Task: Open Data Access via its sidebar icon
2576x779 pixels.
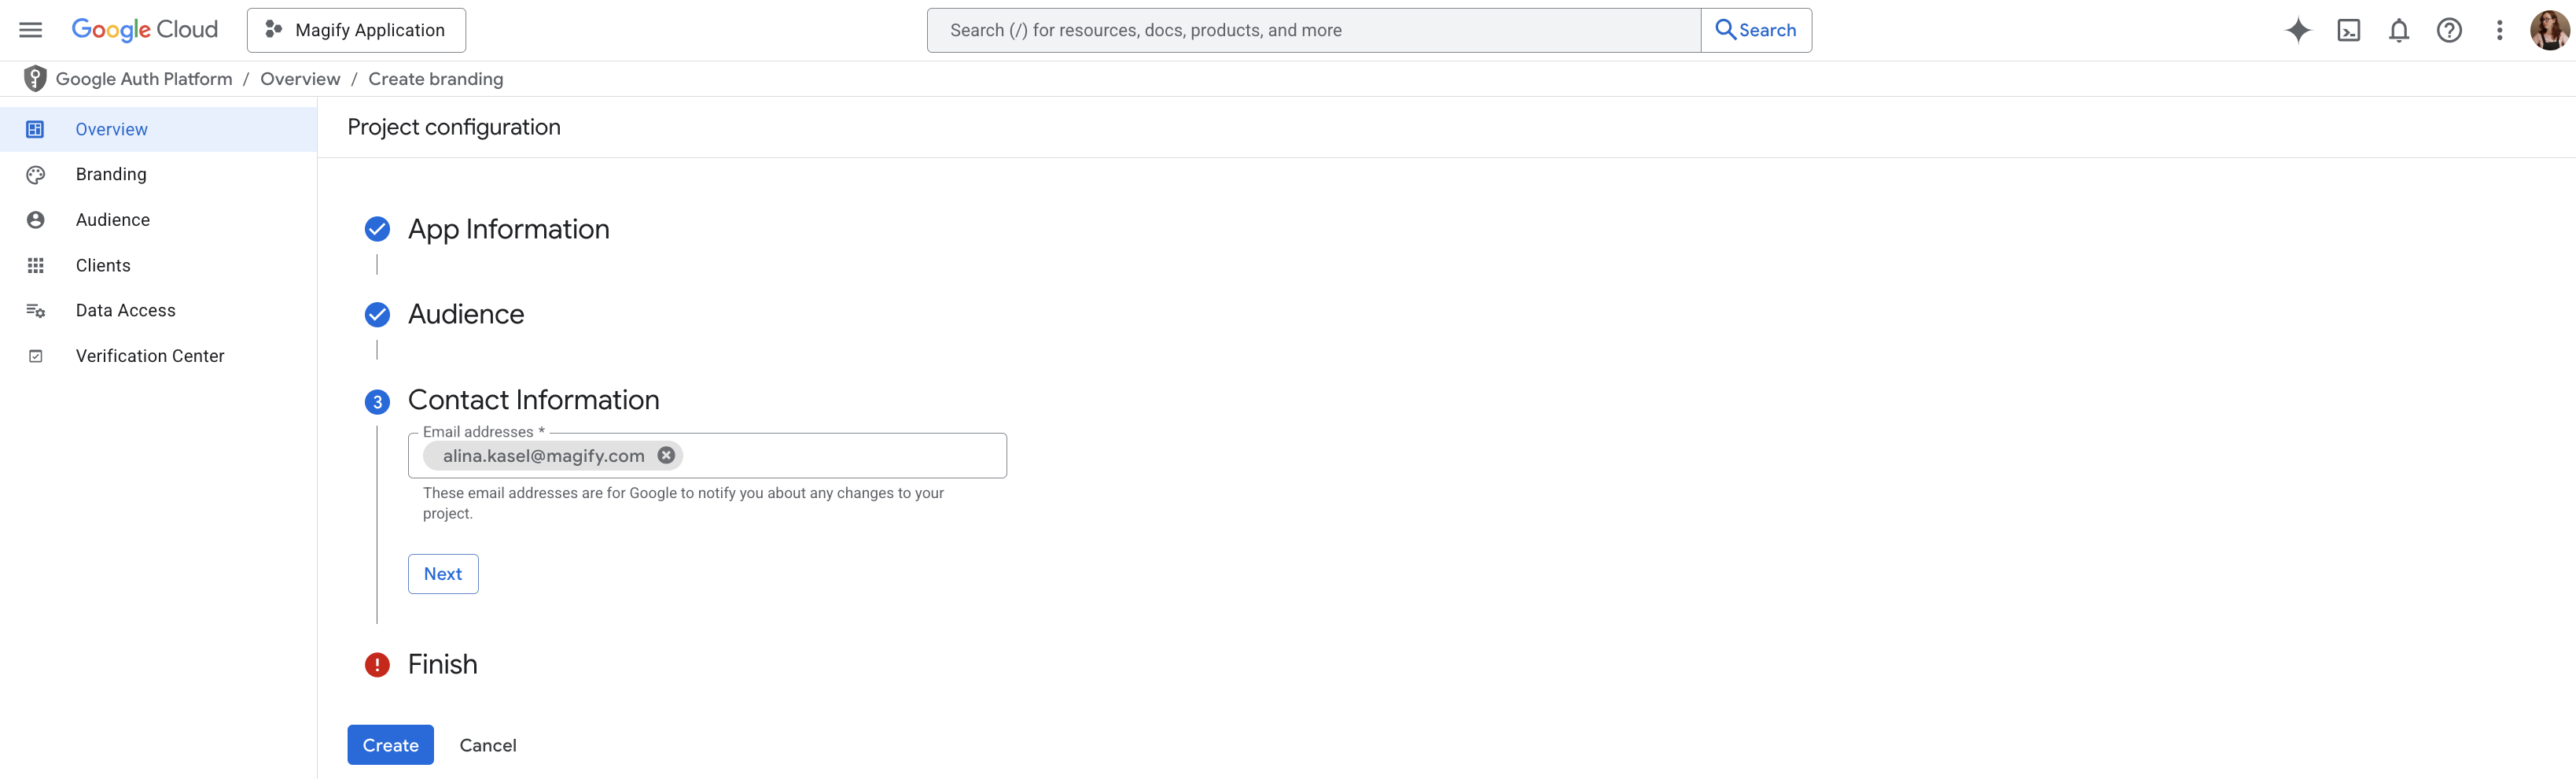Action: point(36,309)
